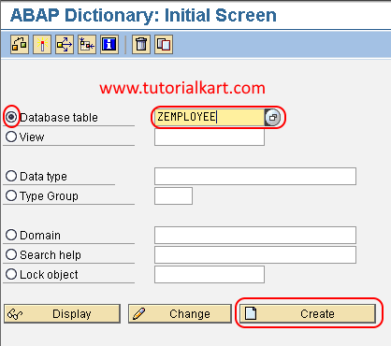Click the View name input field
Image resolution: width=391 pixels, height=346 pixels.
210,137
